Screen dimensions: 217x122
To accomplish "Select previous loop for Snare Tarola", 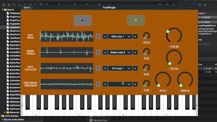I will tap(105, 52).
